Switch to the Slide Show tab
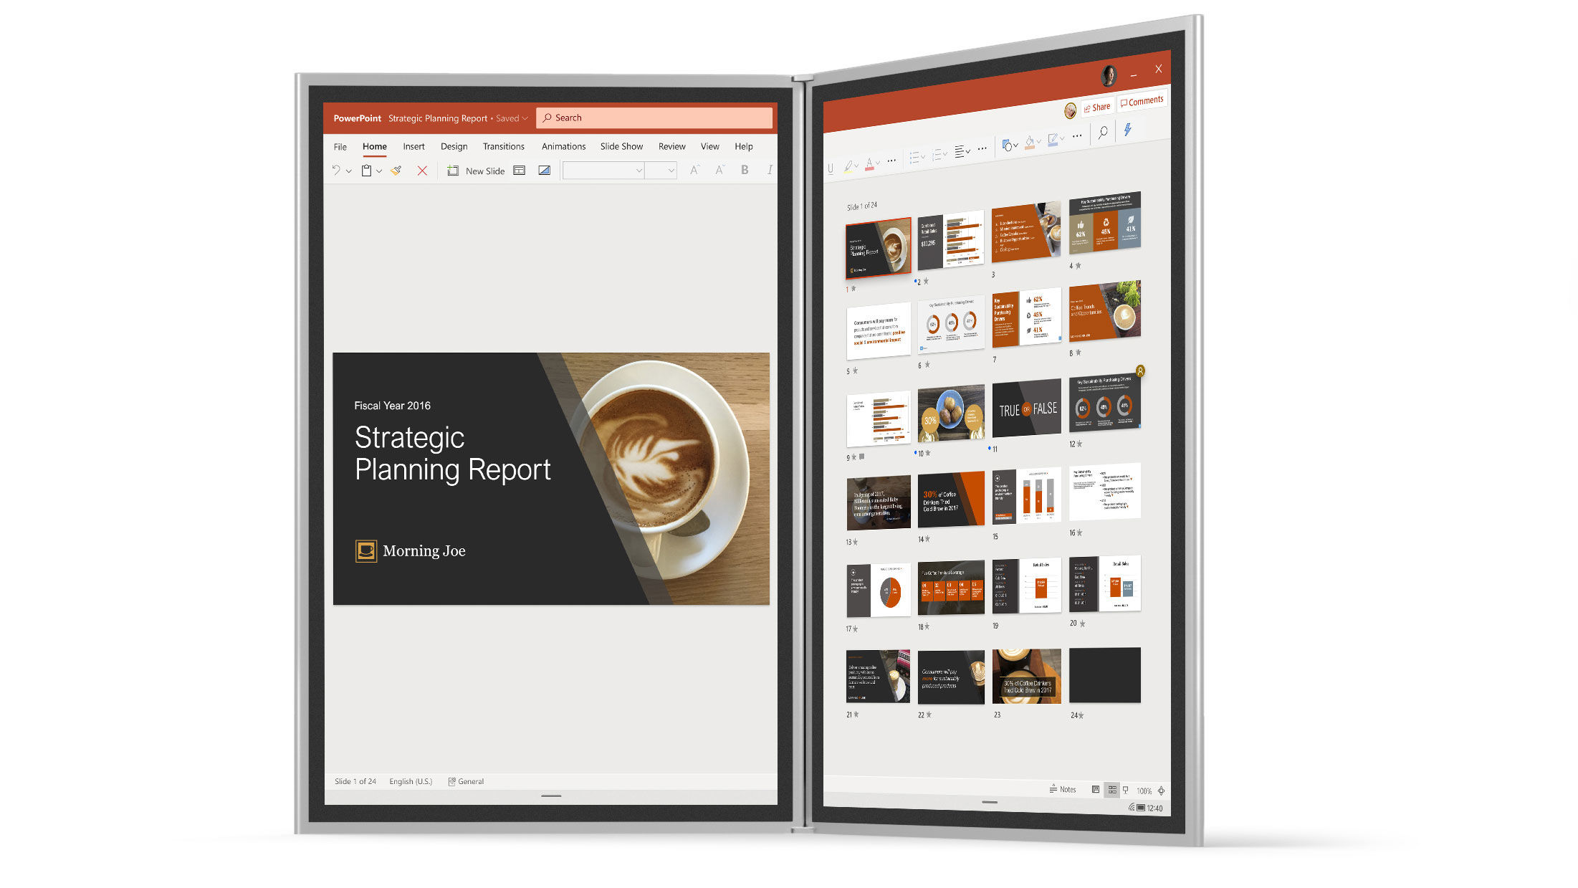Screen dimensions: 1578x888 tap(621, 146)
